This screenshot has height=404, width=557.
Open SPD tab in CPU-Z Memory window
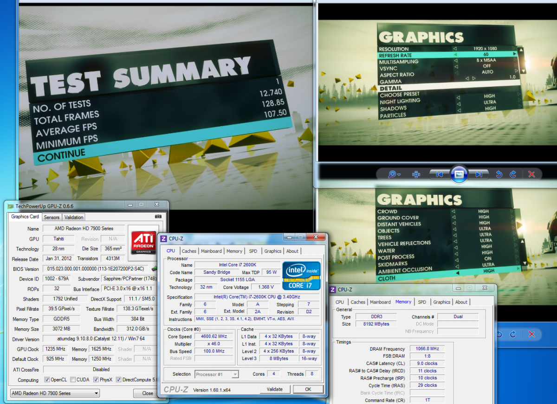click(x=422, y=302)
